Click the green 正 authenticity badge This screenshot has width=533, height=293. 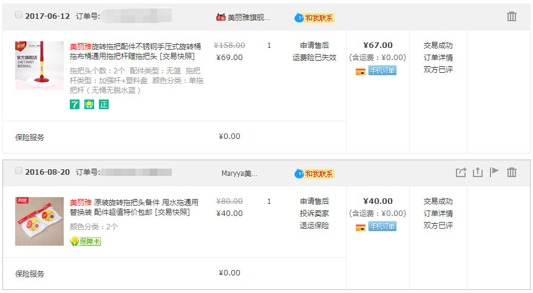pyautogui.click(x=104, y=104)
